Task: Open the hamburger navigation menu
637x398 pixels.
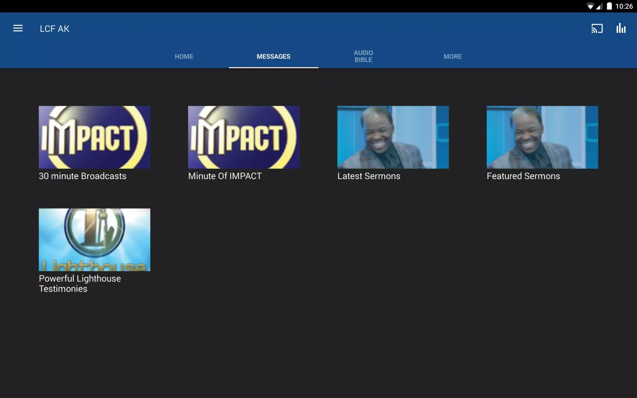Action: [x=18, y=28]
